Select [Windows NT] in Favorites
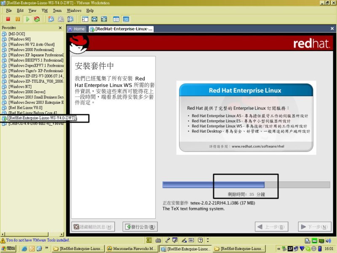This screenshot has width=337, height=253. coord(20,86)
